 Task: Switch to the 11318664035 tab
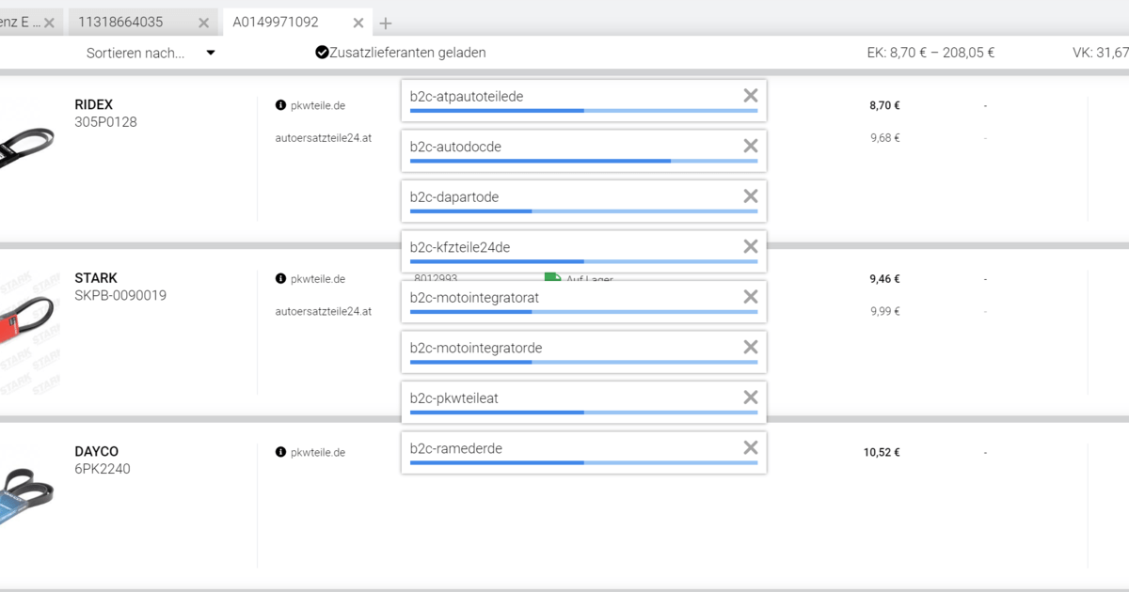pos(120,22)
